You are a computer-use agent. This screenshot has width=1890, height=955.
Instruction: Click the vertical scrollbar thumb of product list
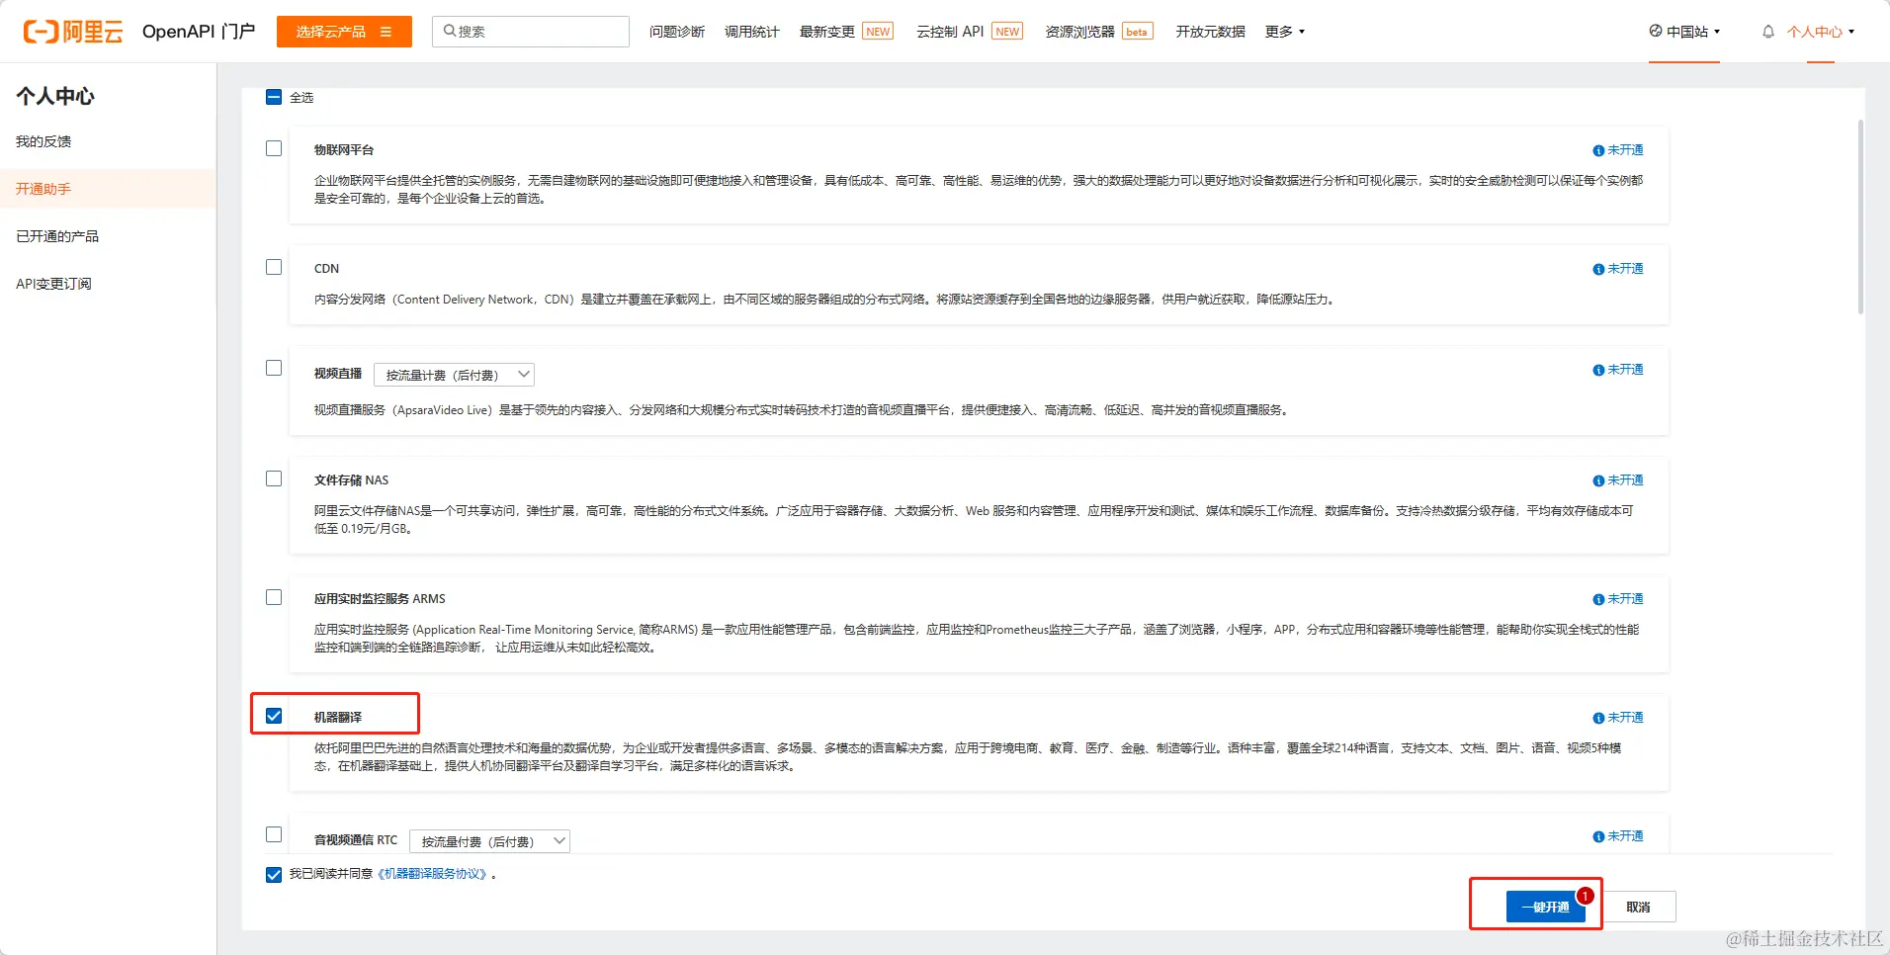1860,217
